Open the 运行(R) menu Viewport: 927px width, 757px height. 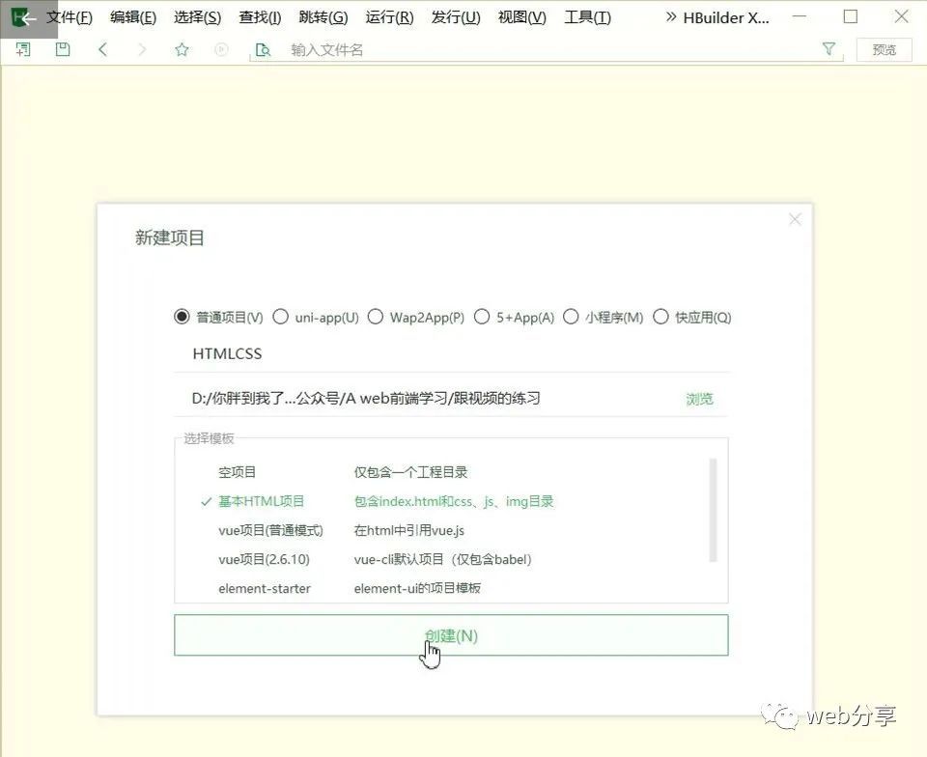pos(389,17)
